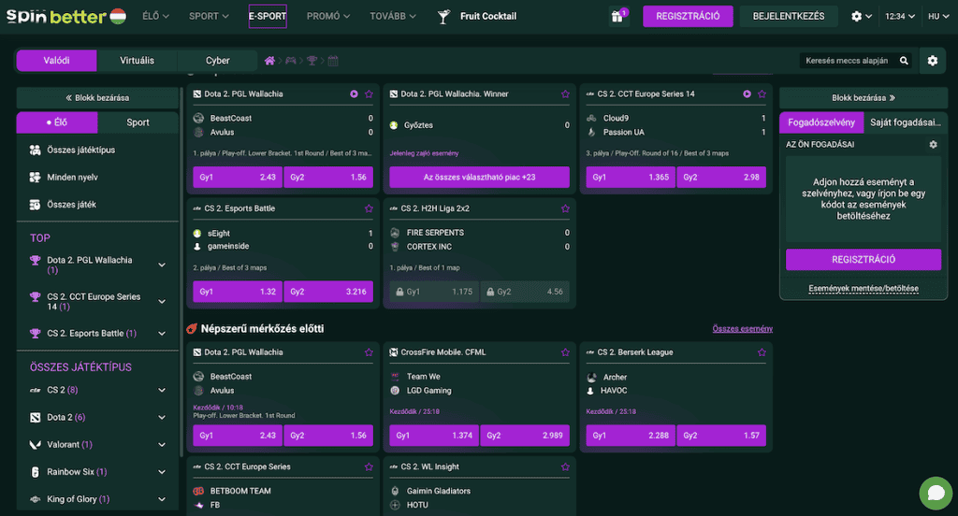Switch to the Virtuális tab

pos(137,61)
